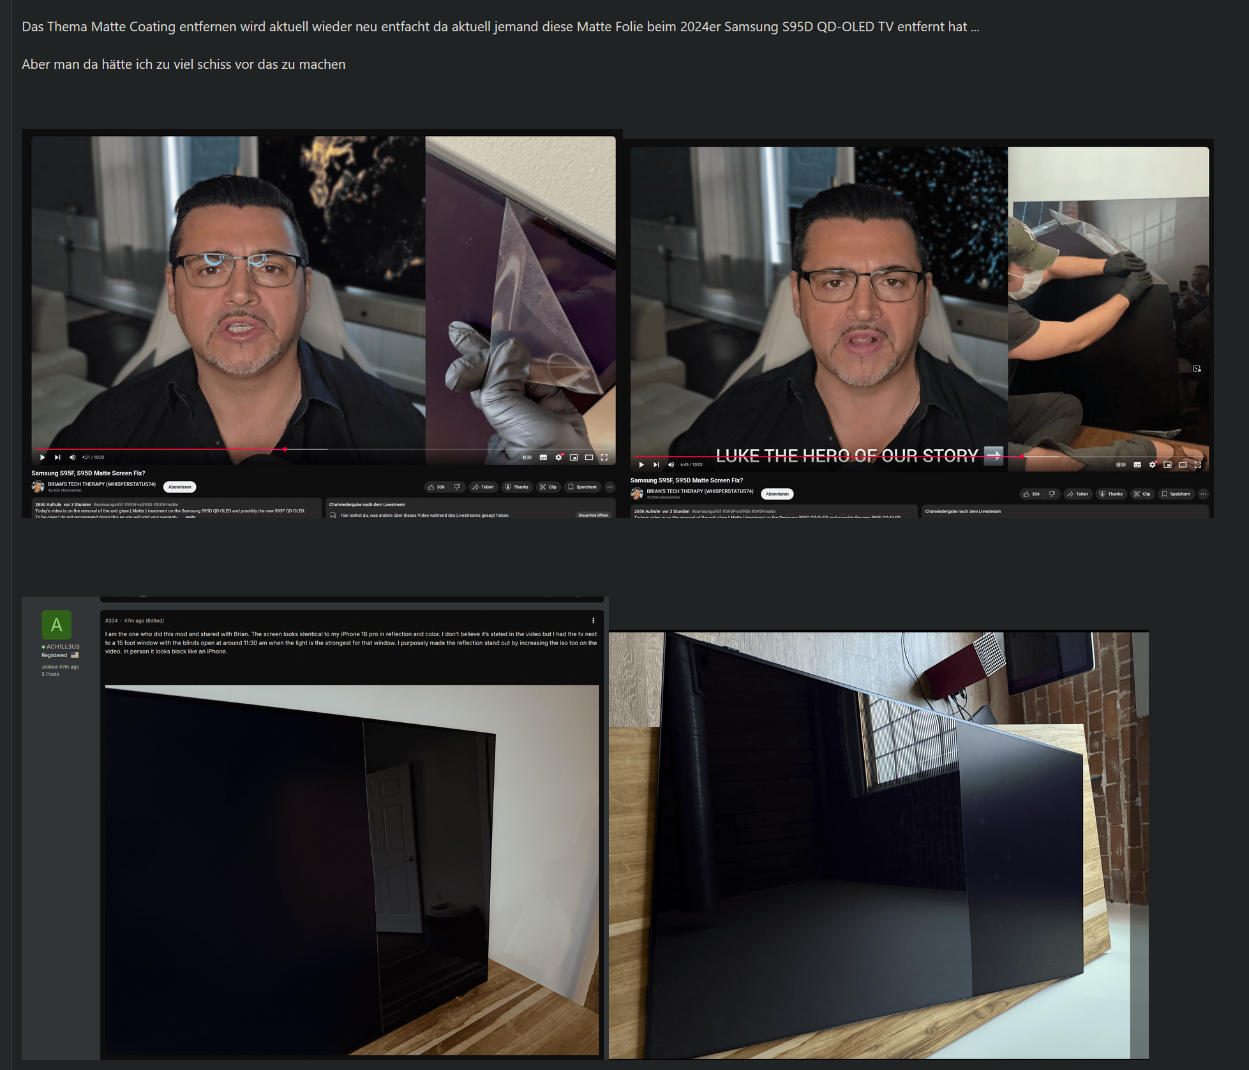Toggle autoplay on the left video
Screen dimensions: 1249x1070
tap(527, 457)
